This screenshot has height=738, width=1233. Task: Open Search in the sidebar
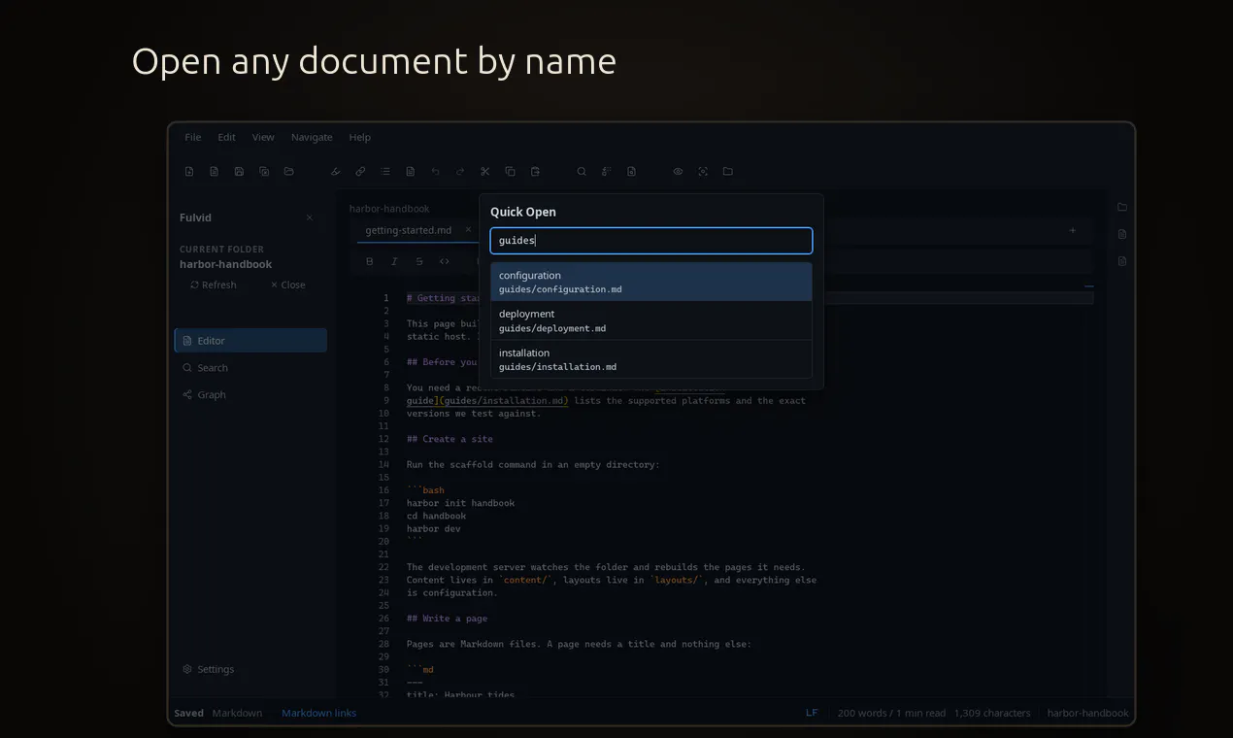tap(250, 368)
